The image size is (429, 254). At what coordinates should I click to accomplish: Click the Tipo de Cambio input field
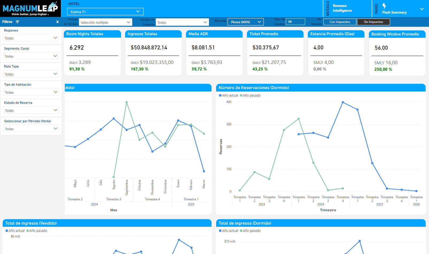tap(295, 22)
